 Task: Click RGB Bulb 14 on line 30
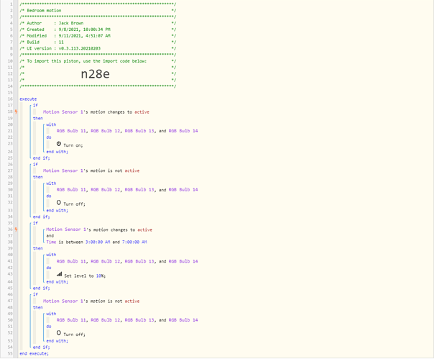pos(183,190)
